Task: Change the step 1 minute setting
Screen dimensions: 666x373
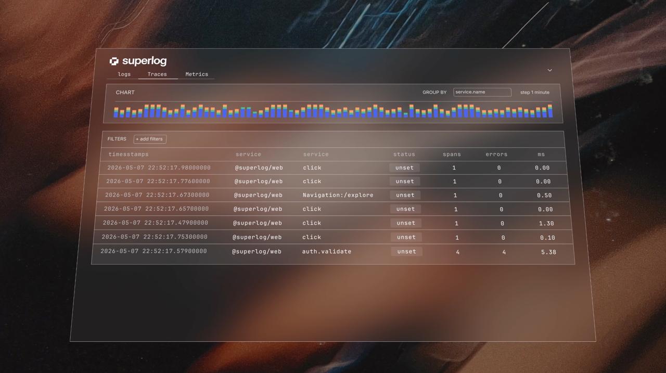Action: click(x=535, y=92)
